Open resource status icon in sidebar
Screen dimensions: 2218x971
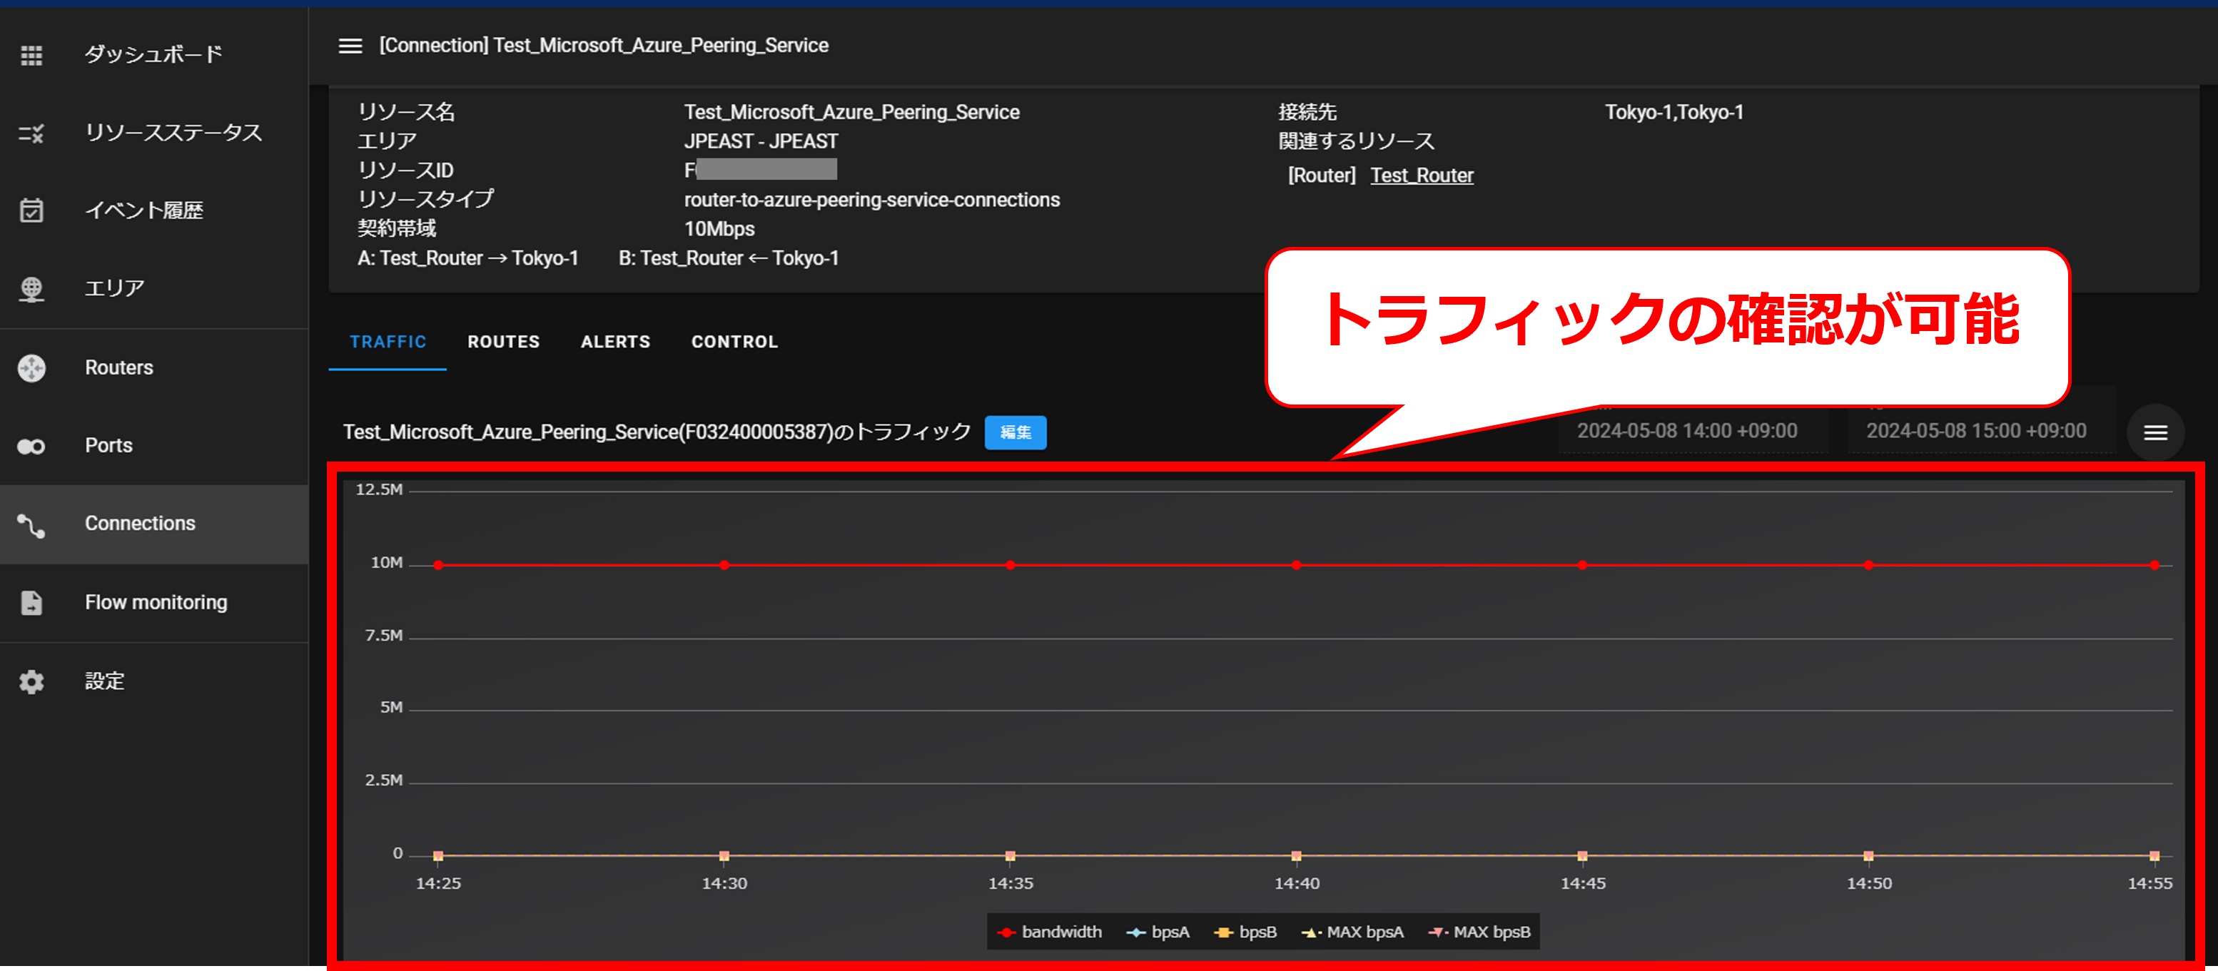pyautogui.click(x=32, y=133)
